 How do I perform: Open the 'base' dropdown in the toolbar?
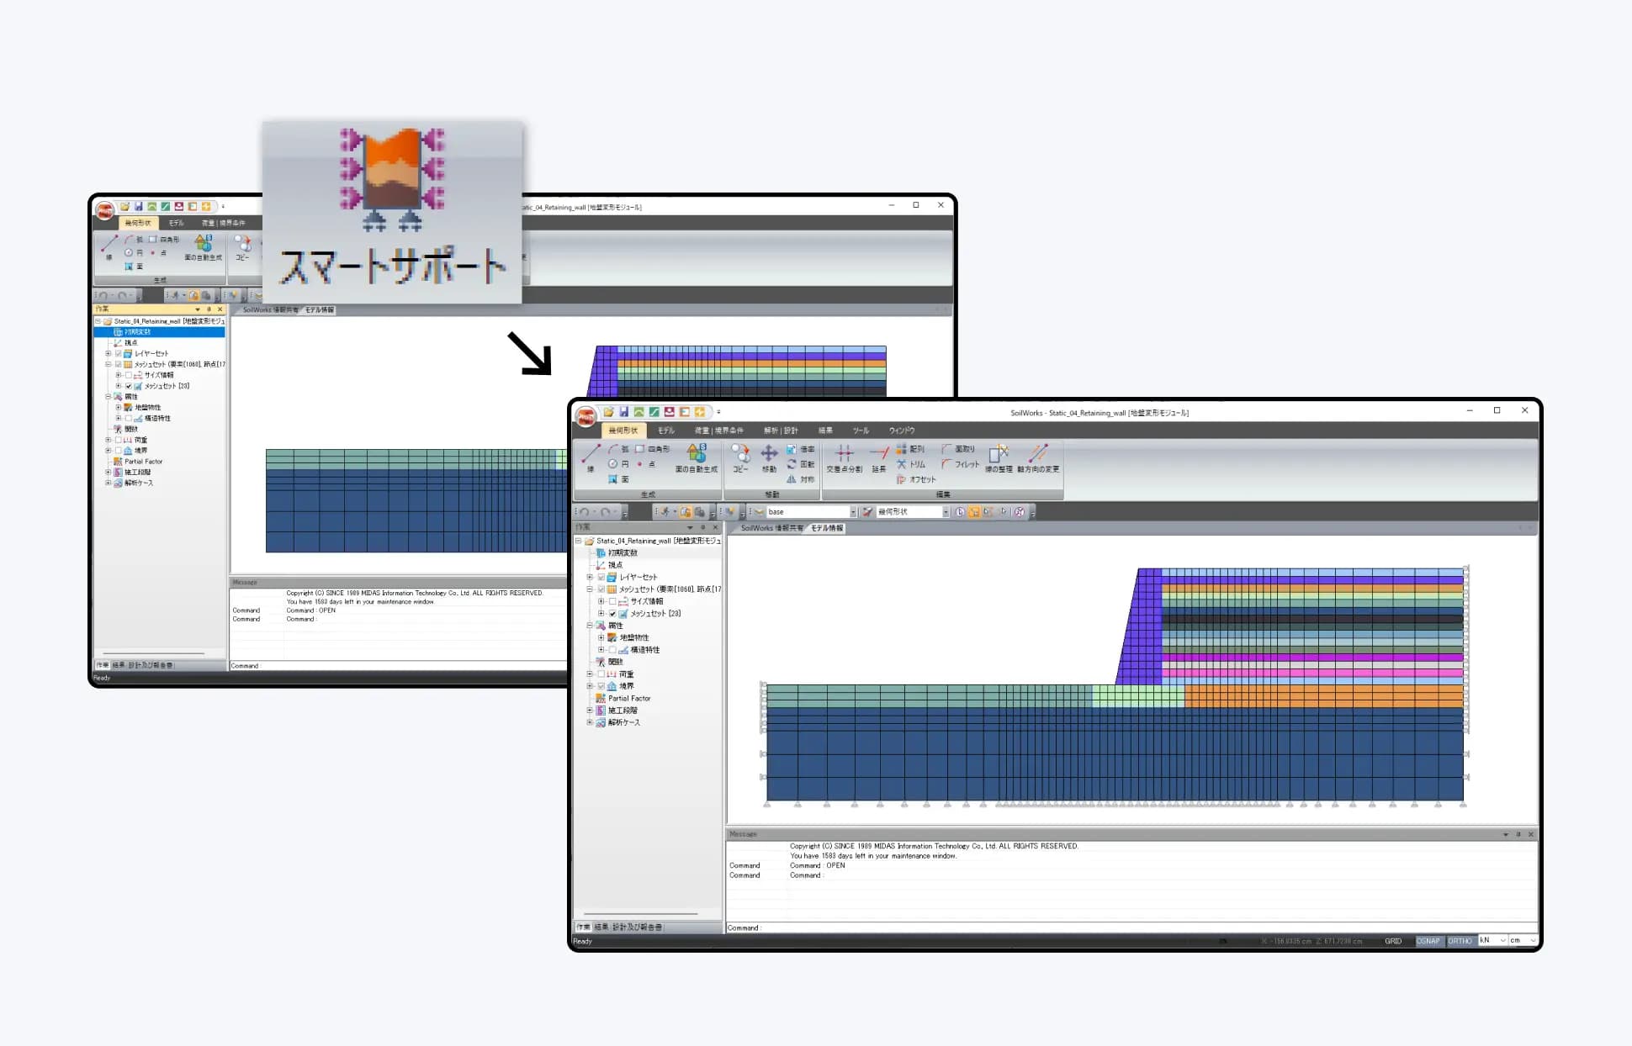852,512
